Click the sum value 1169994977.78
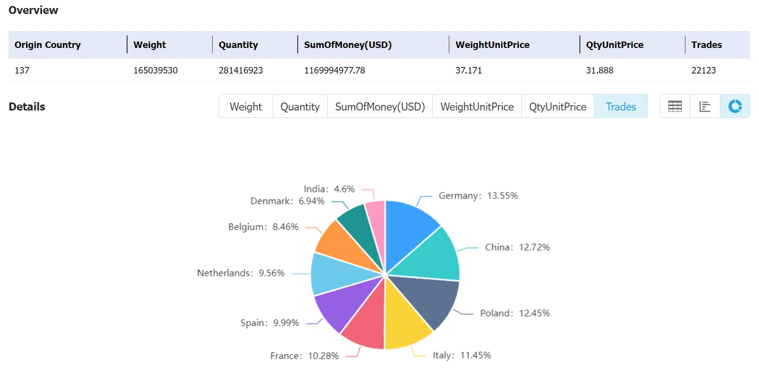This screenshot has height=369, width=759. 335,70
